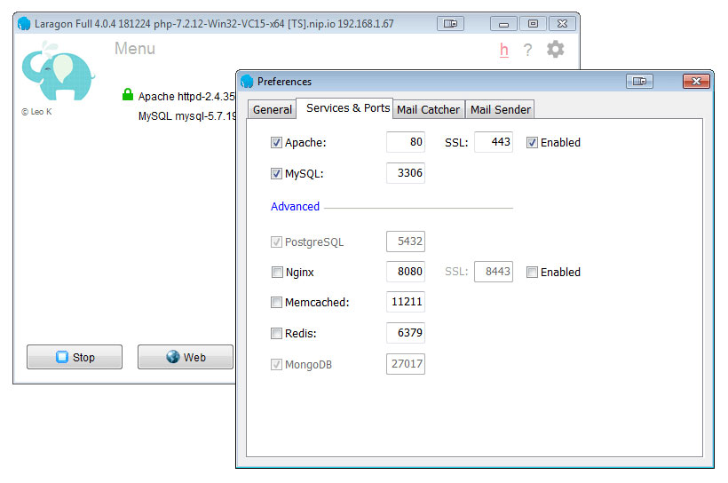Click the Preferences window title icon

click(x=247, y=82)
